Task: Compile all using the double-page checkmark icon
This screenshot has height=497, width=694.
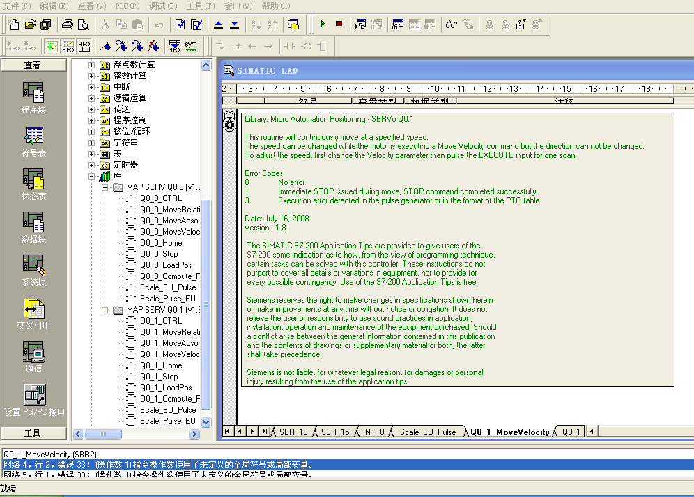Action: 196,25
